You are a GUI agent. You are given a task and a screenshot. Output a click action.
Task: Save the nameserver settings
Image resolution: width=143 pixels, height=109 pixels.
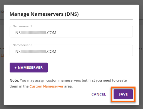click(x=123, y=94)
